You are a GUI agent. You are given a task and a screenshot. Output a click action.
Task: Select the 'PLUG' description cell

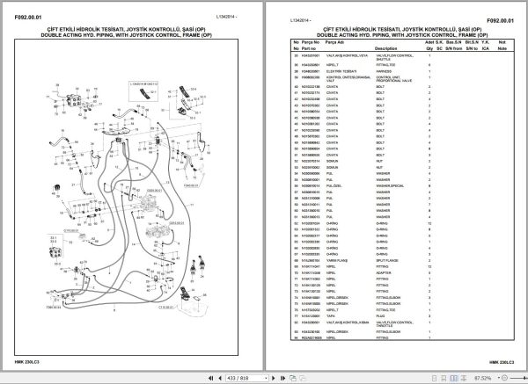point(380,316)
